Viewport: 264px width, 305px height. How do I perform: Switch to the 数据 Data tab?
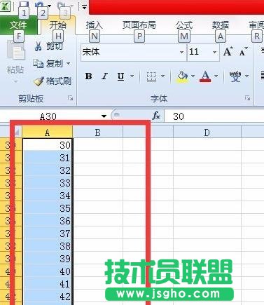[x=221, y=25]
